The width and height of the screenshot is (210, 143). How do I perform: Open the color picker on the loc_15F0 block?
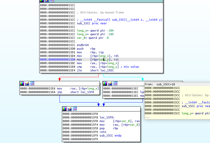pos(64,109)
